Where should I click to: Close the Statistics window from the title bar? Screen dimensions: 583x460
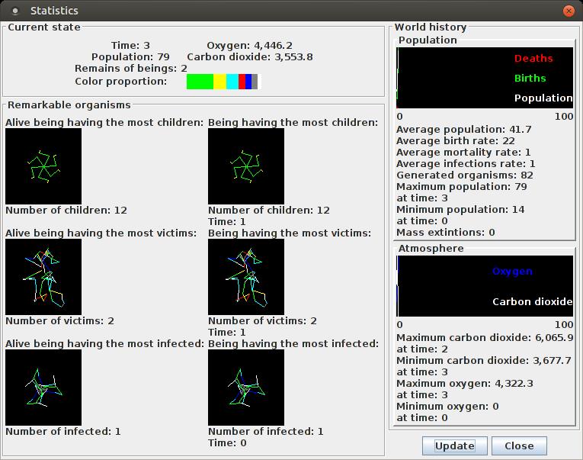tap(568, 11)
